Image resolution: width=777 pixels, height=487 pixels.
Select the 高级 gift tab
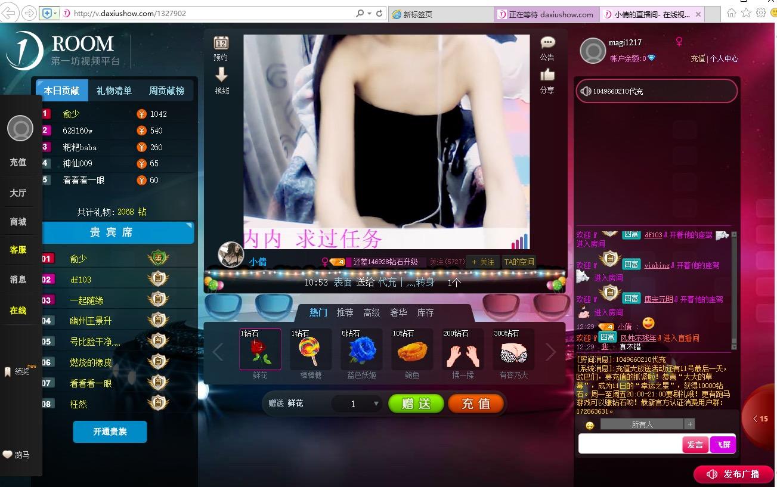pyautogui.click(x=372, y=312)
